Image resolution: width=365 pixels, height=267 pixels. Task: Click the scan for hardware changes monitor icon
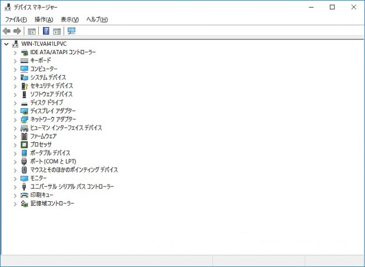[x=71, y=31]
